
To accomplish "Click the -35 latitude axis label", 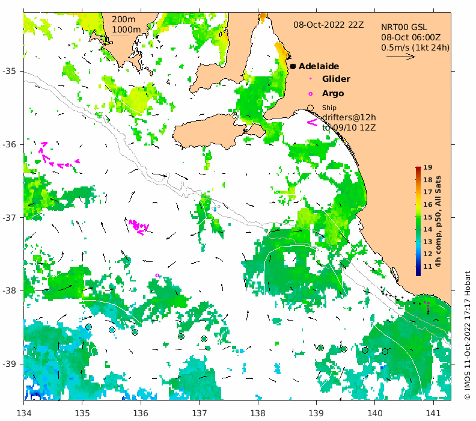I will (9, 72).
